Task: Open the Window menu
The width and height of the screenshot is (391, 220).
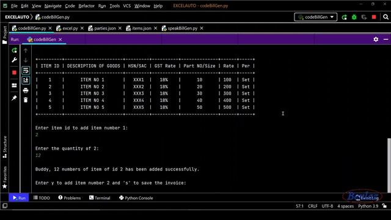Action: click(x=142, y=5)
